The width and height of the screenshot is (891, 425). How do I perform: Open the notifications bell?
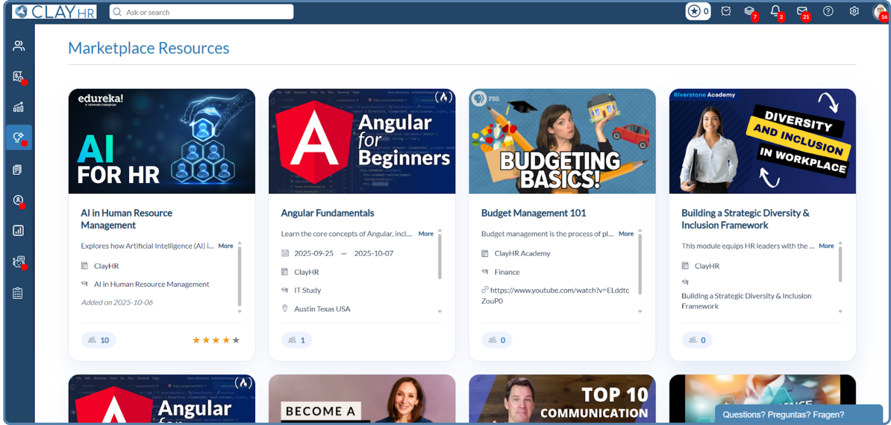776,11
